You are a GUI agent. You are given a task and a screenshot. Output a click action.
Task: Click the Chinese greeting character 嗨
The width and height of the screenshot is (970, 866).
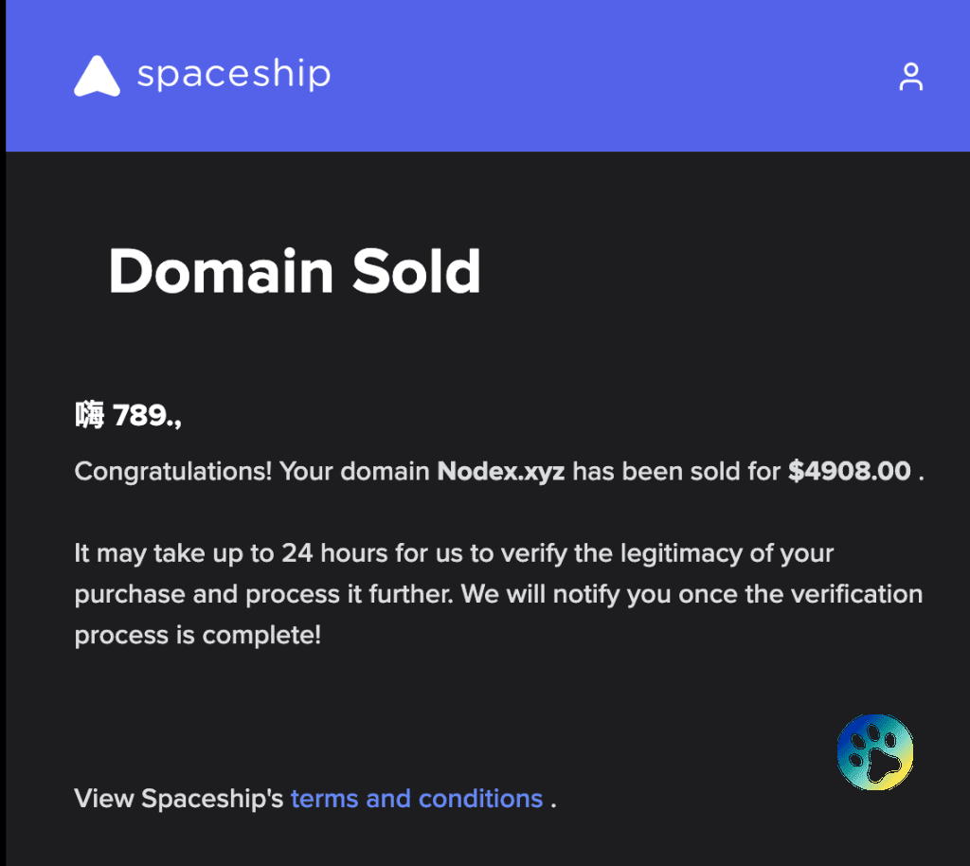[x=89, y=415]
